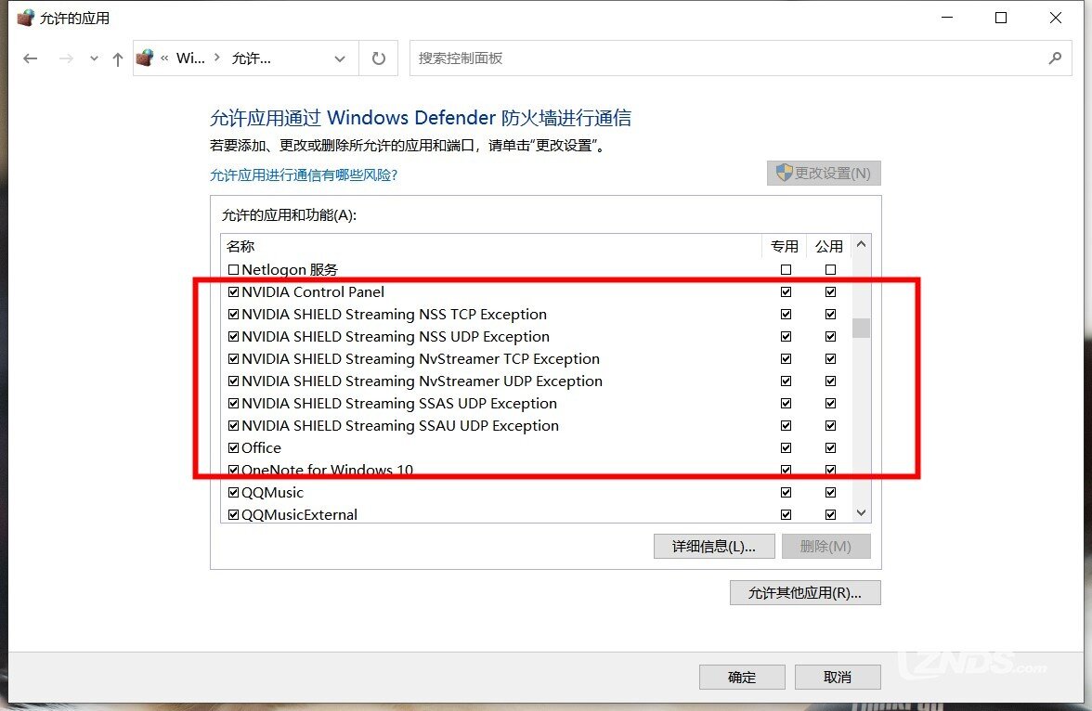Screen dimensions: 1092x711
Task: Select "NVIDIA SHIELD Streaming SSAS UDP Exception" text
Action: click(399, 403)
